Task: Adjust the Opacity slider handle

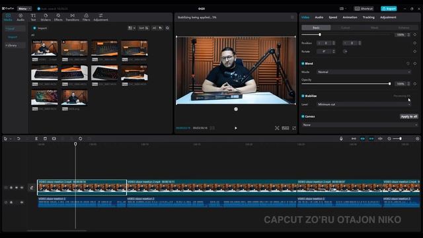Action: (389, 84)
